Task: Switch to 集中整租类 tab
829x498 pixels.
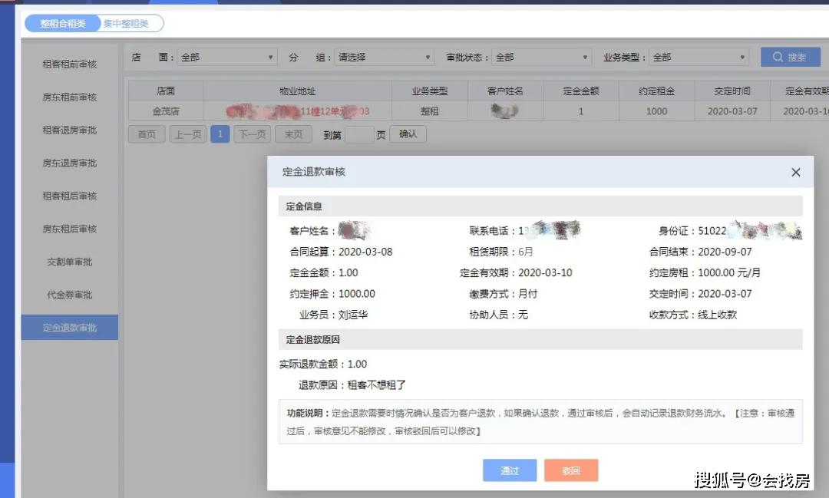Action: pos(126,23)
